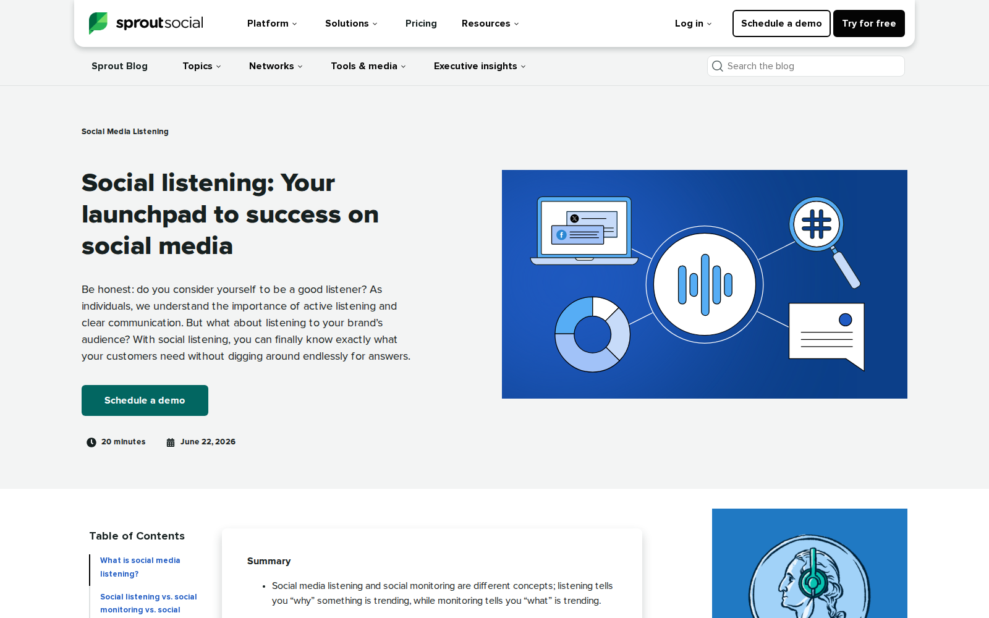Click the calendar icon beside June 22, 2026
Image resolution: width=989 pixels, height=618 pixels.
point(171,442)
